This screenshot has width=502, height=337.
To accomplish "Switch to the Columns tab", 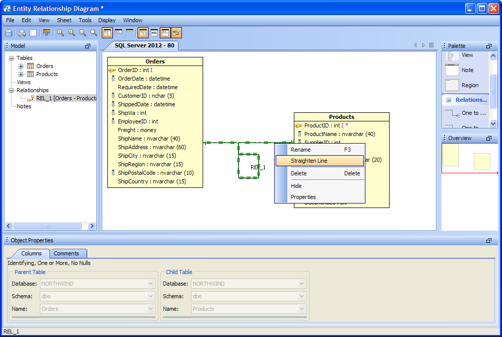I will click(x=31, y=253).
